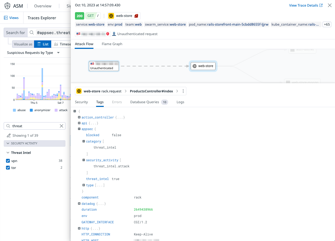Click the team:web tag pill
The image size is (335, 241).
(133, 24)
